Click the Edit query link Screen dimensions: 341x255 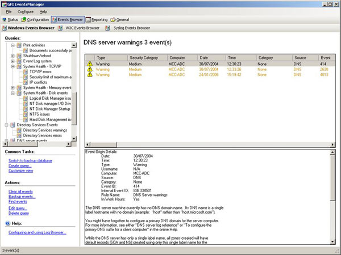[18, 208]
